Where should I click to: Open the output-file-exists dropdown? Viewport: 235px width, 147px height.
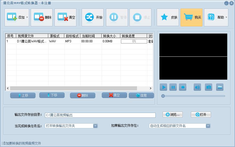pyautogui.click(x=208, y=126)
